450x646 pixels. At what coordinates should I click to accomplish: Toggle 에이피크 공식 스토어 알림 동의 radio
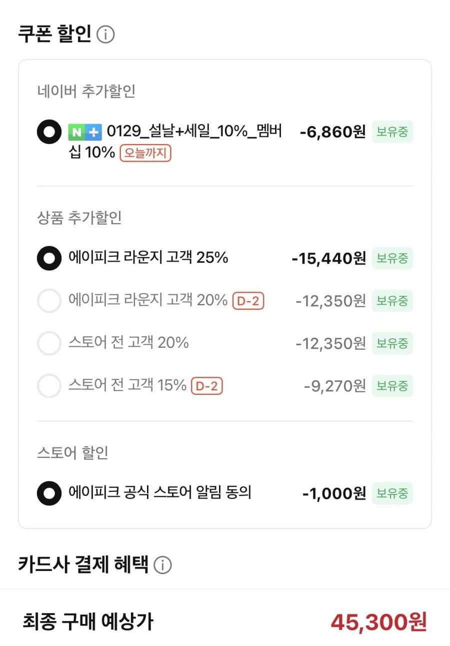pos(49,493)
